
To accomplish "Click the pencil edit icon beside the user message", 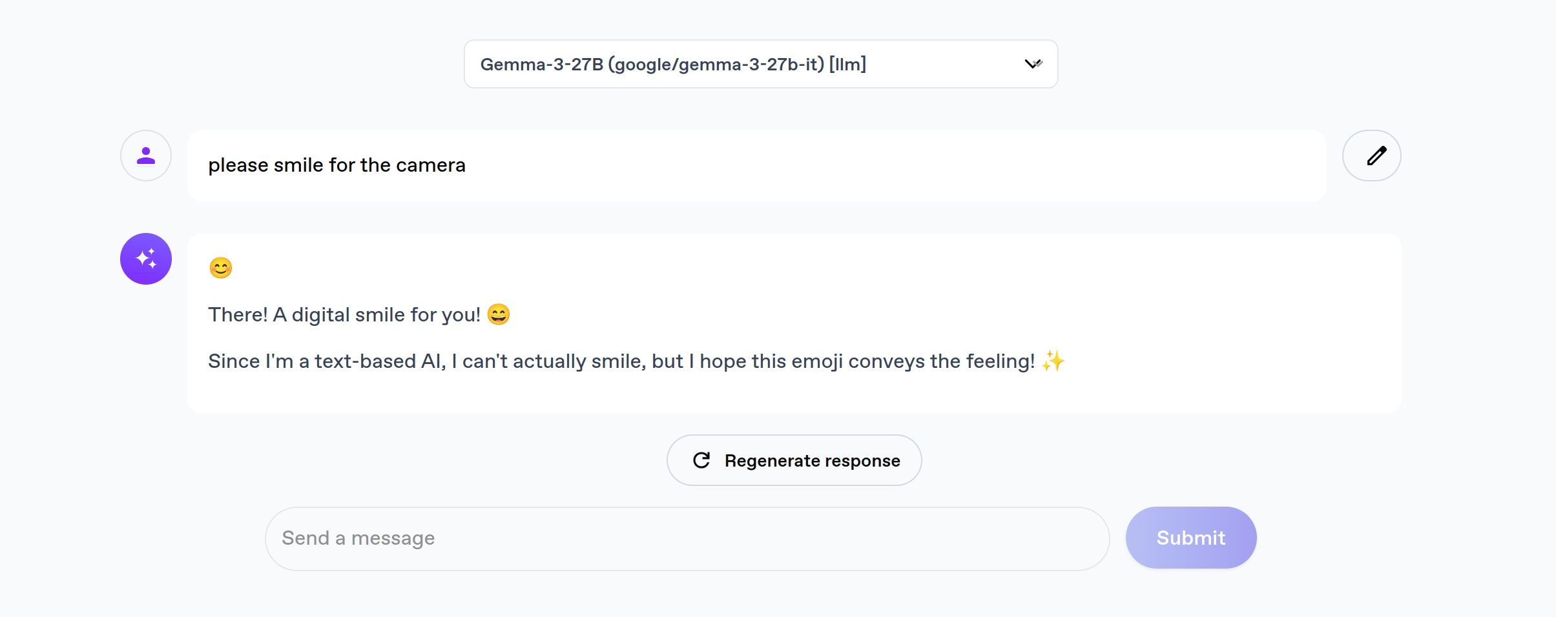I will (x=1371, y=156).
